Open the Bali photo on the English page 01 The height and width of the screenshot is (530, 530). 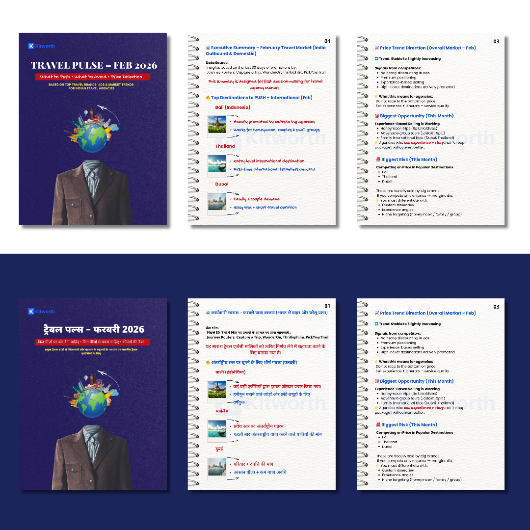point(216,125)
